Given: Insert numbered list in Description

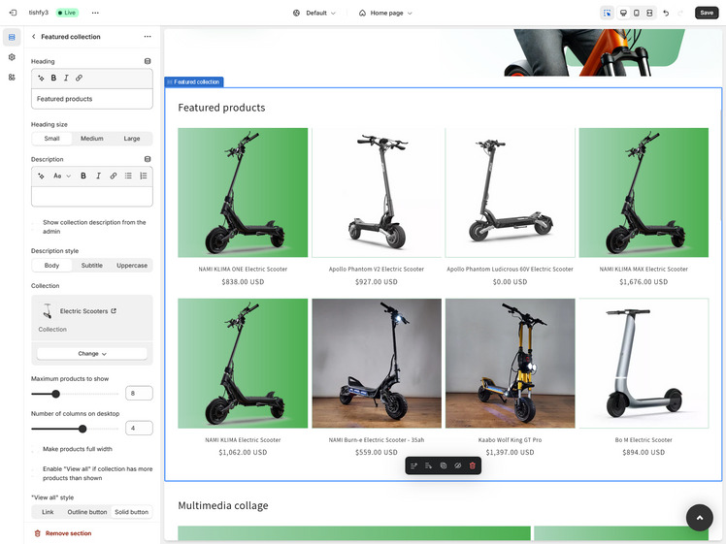Looking at the screenshot, I should [x=144, y=176].
